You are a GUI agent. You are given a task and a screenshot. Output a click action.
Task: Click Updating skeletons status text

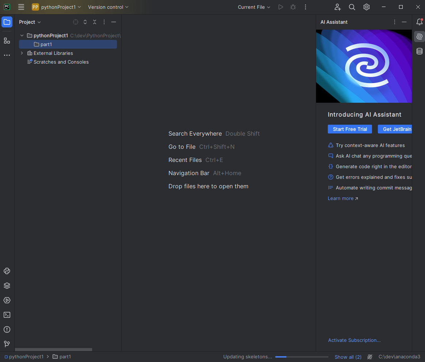click(247, 357)
